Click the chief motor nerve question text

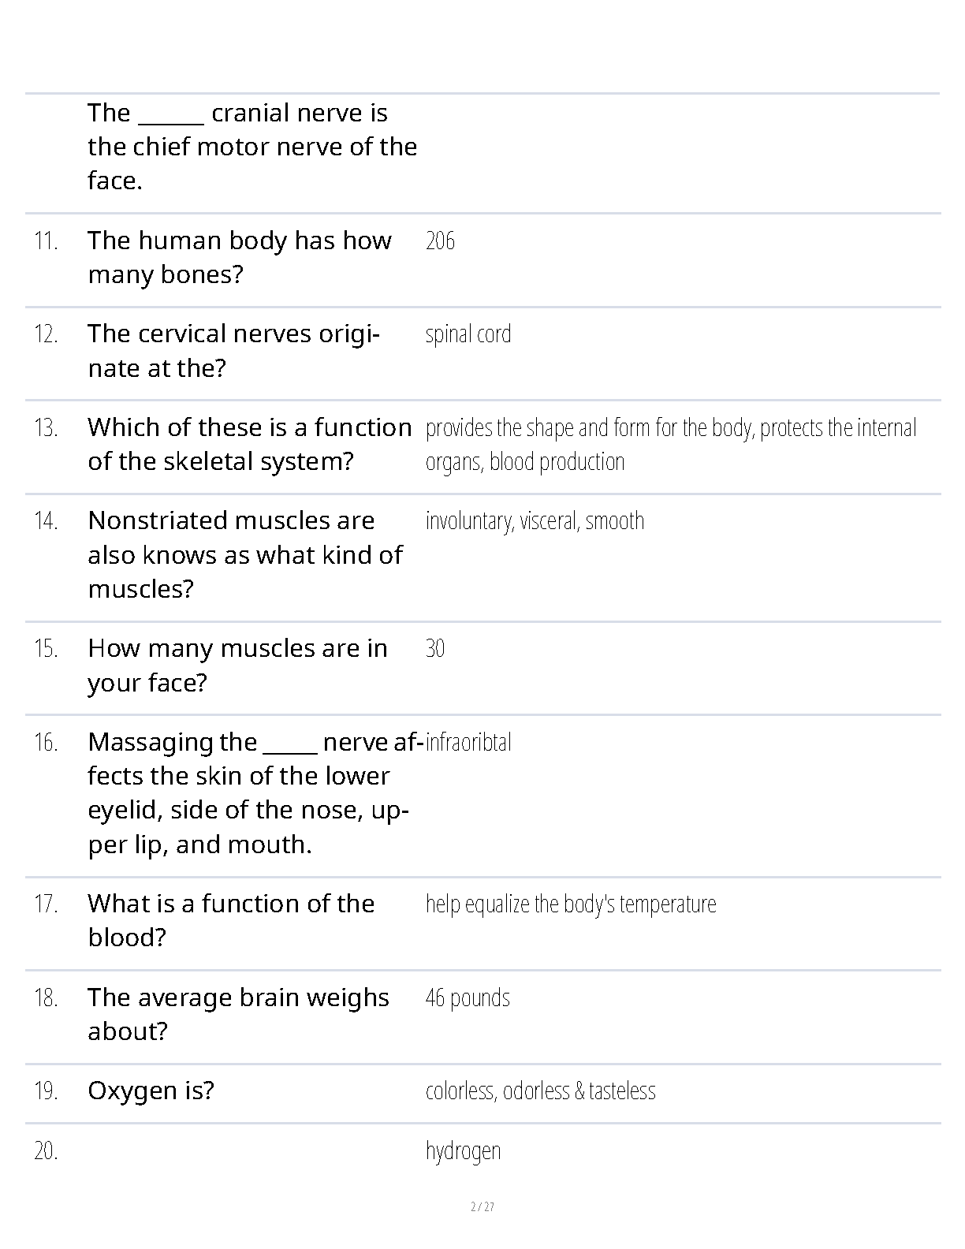click(x=252, y=147)
